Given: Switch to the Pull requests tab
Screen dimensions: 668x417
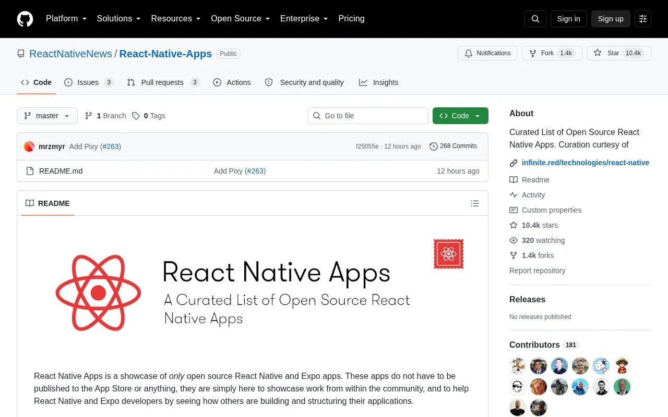Looking at the screenshot, I should [x=163, y=82].
